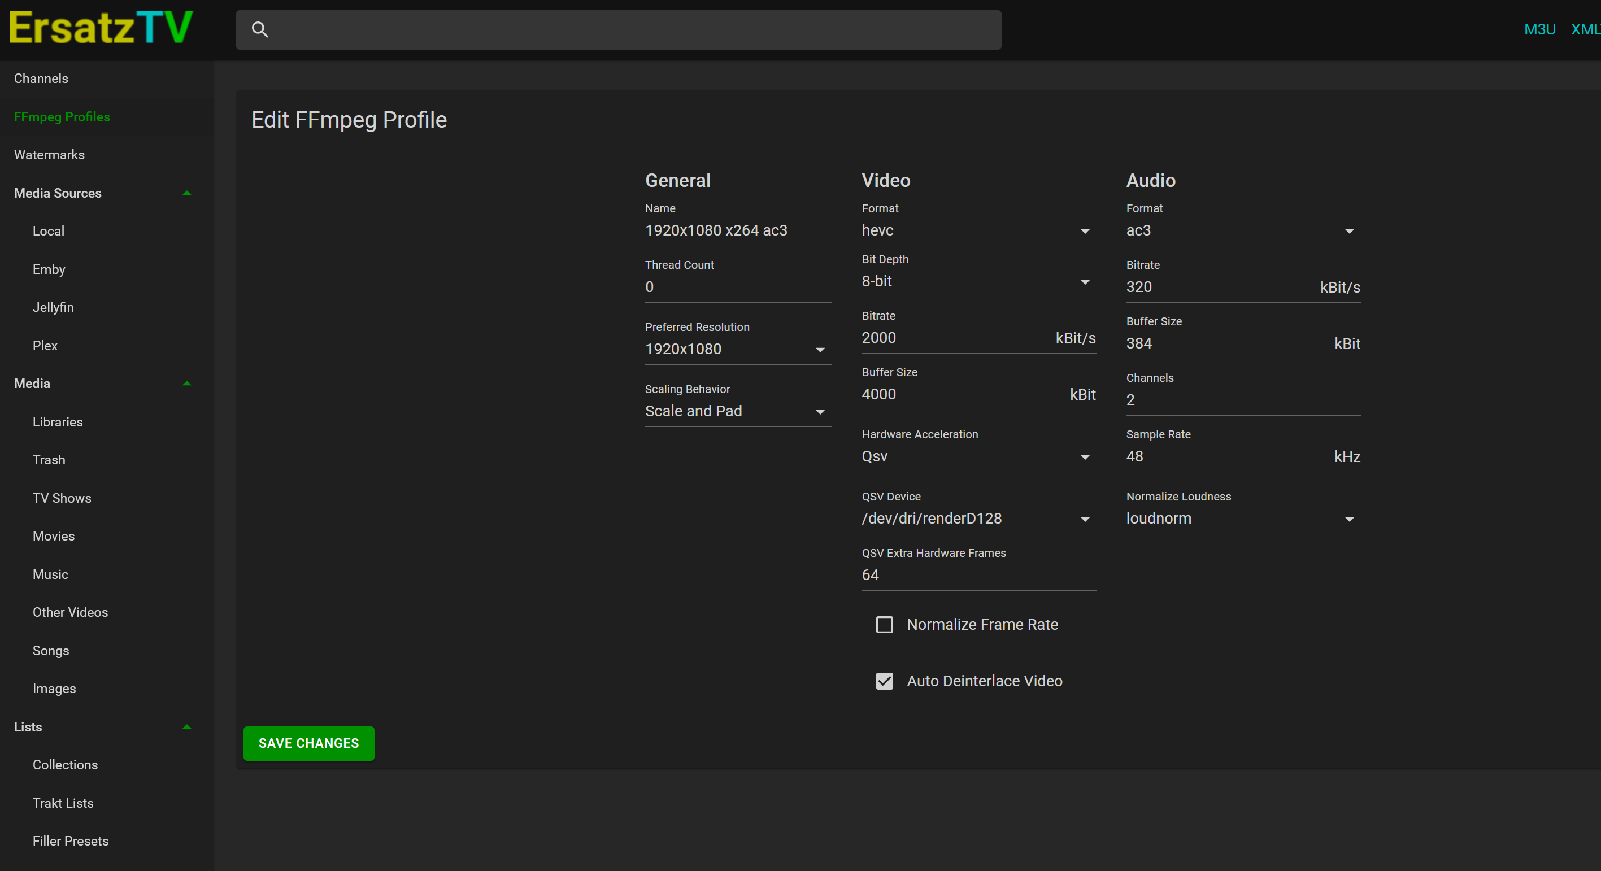Viewport: 1601px width, 871px height.
Task: Edit the Thread Count field
Action: coord(738,287)
